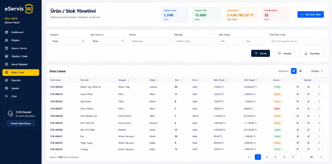This screenshot has height=164, width=332.
Task: Go to Müşteri in the sidebar
Action: [21, 40]
